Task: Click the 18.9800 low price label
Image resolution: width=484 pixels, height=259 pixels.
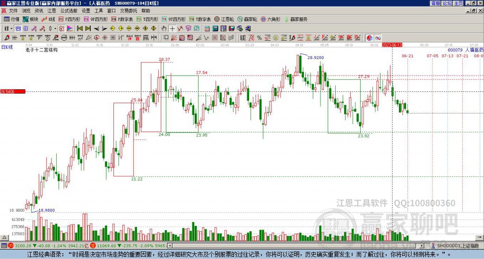Action: [x=46, y=210]
